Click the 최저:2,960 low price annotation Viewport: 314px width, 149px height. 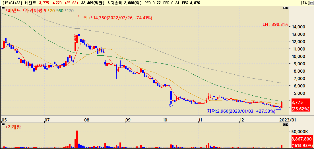(241, 111)
